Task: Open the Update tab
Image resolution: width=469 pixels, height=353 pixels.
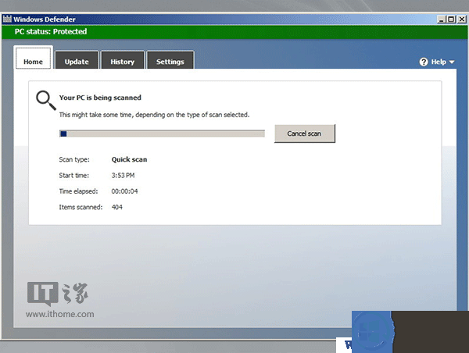Action: pyautogui.click(x=77, y=60)
